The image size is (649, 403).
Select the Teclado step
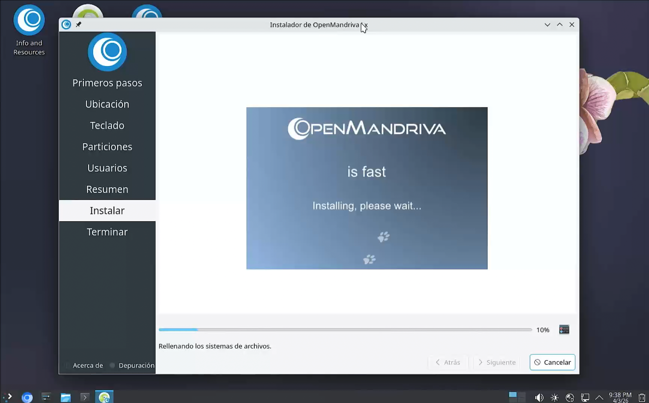tap(107, 125)
